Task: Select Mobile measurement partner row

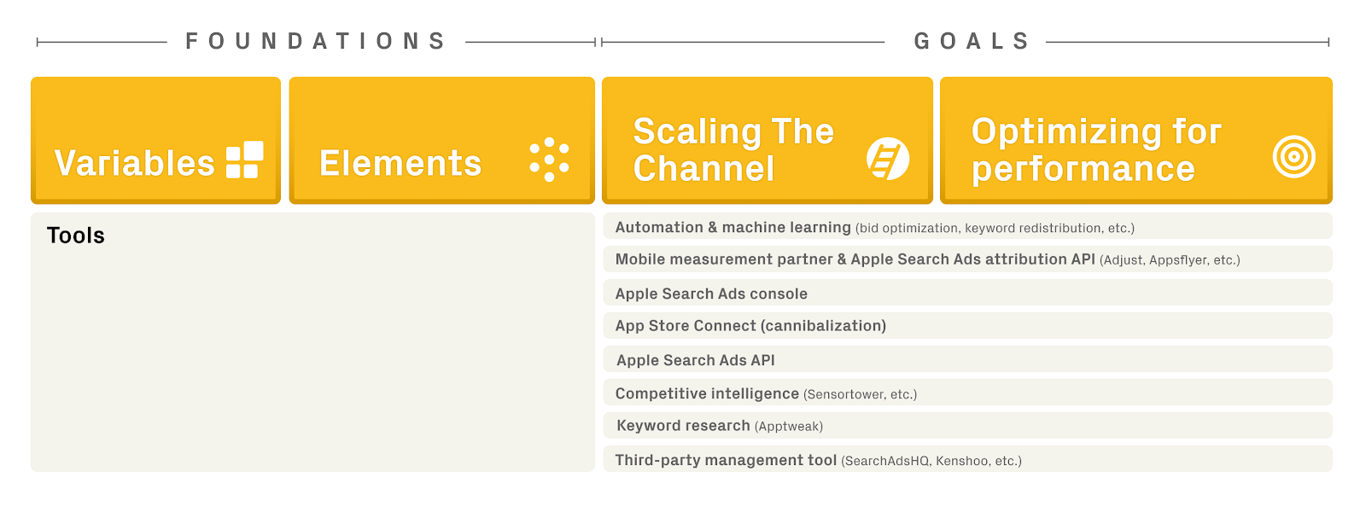Action: click(x=967, y=259)
